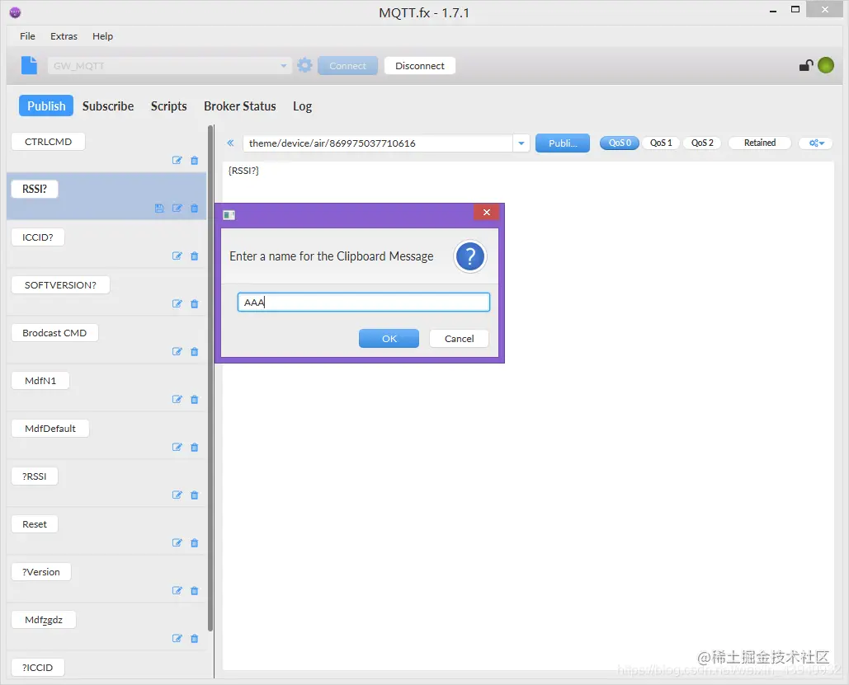Delete the CTRLCMD saved message
This screenshot has width=849, height=685.
pyautogui.click(x=195, y=160)
